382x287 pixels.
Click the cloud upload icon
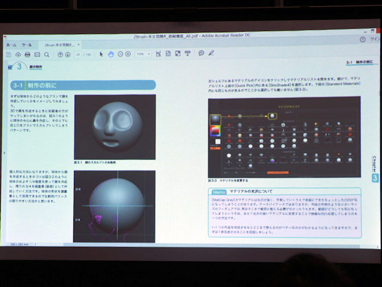[18, 54]
